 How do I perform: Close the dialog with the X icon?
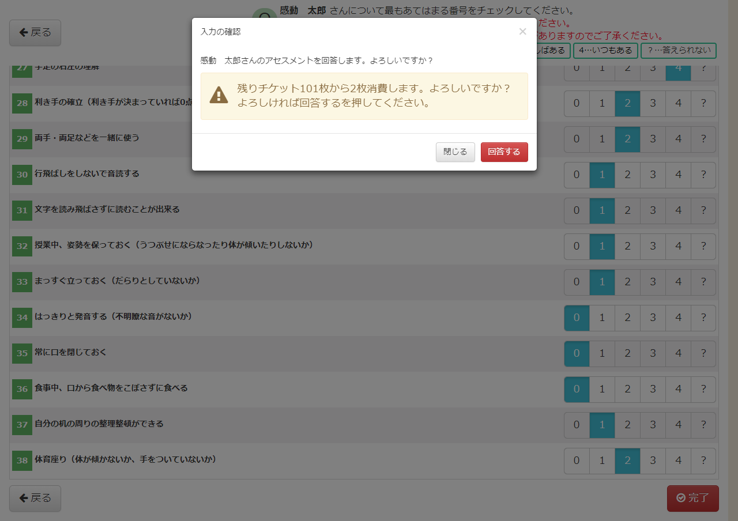[522, 32]
